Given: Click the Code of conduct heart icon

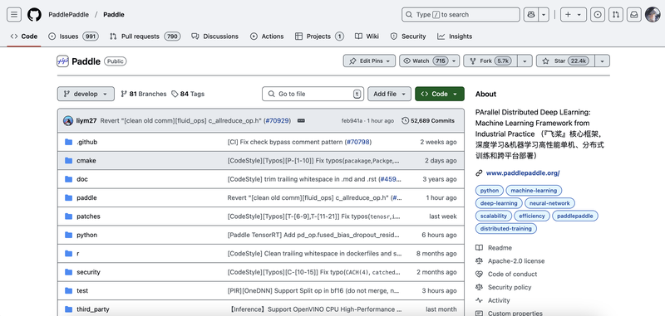Looking at the screenshot, I should pos(479,275).
